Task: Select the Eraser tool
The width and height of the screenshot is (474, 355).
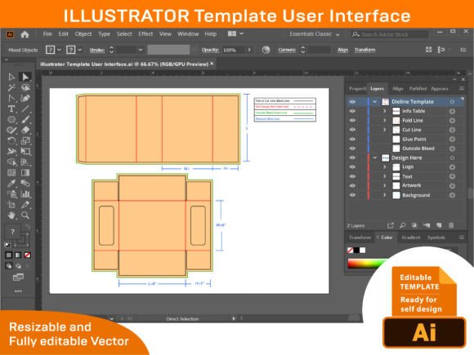Action: (x=25, y=131)
